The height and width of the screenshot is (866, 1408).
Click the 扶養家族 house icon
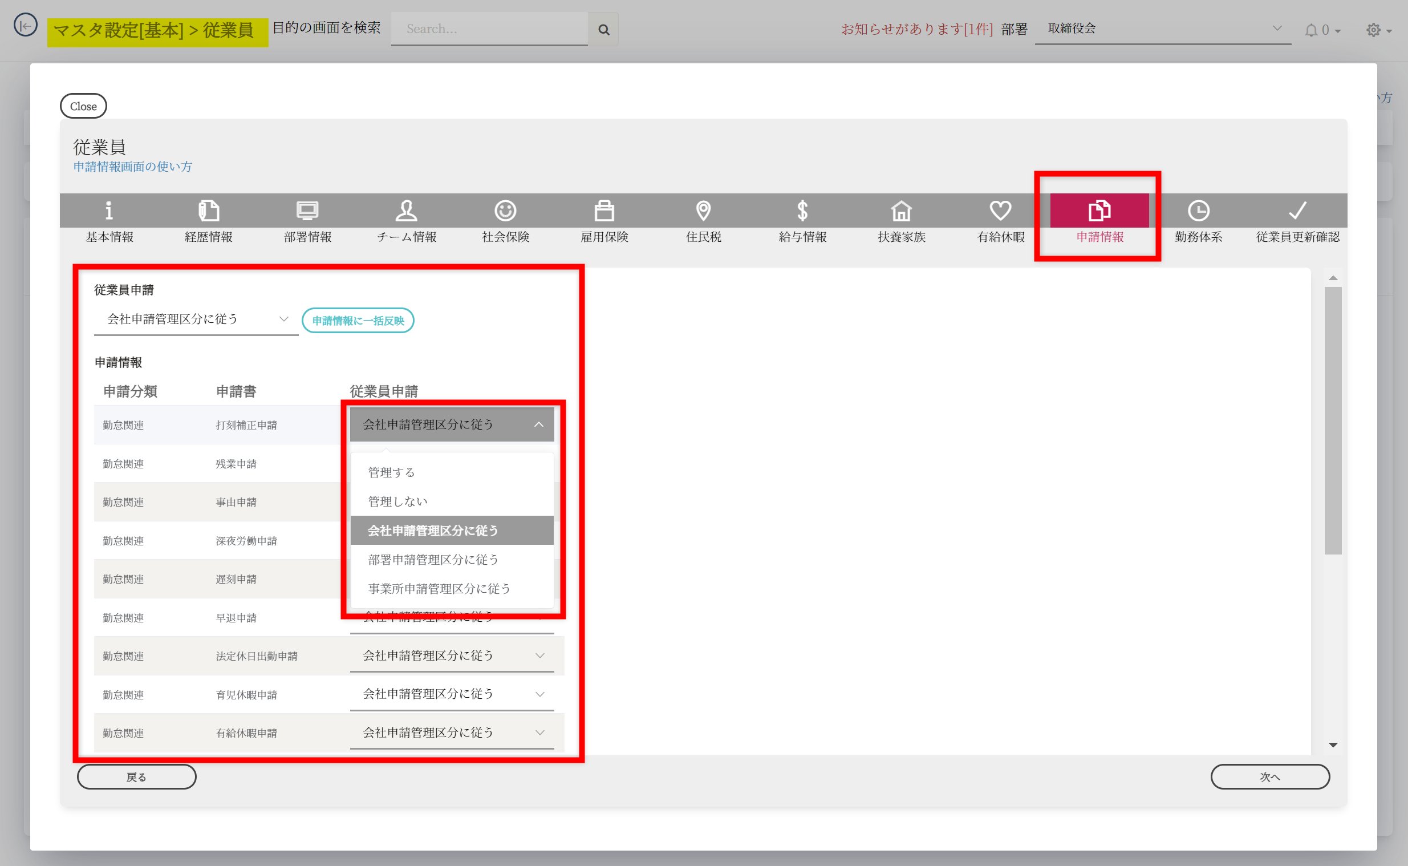pos(902,211)
